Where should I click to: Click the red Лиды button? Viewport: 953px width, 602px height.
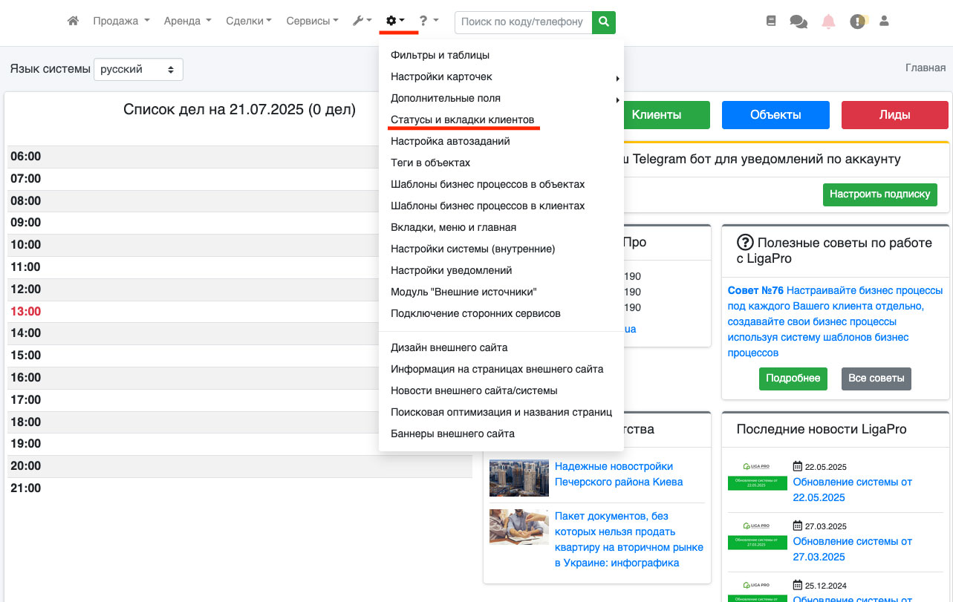pos(894,115)
